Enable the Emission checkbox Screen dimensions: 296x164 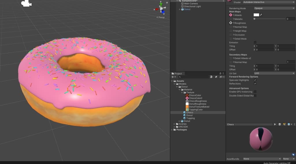click(x=255, y=42)
